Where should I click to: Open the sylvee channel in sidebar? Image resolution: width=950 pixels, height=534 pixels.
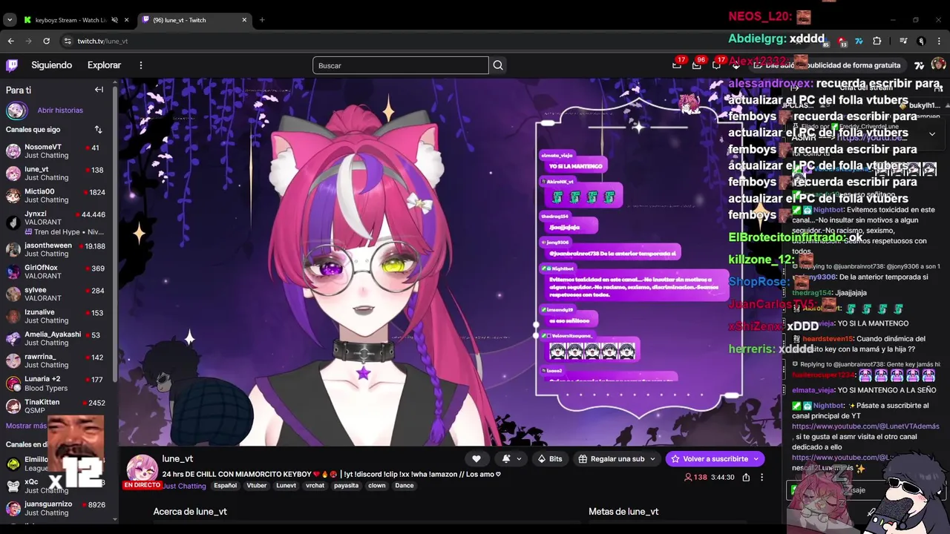pos(56,294)
